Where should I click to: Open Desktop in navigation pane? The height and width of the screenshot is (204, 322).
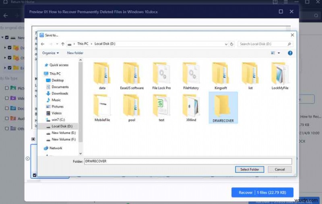(x=55, y=80)
